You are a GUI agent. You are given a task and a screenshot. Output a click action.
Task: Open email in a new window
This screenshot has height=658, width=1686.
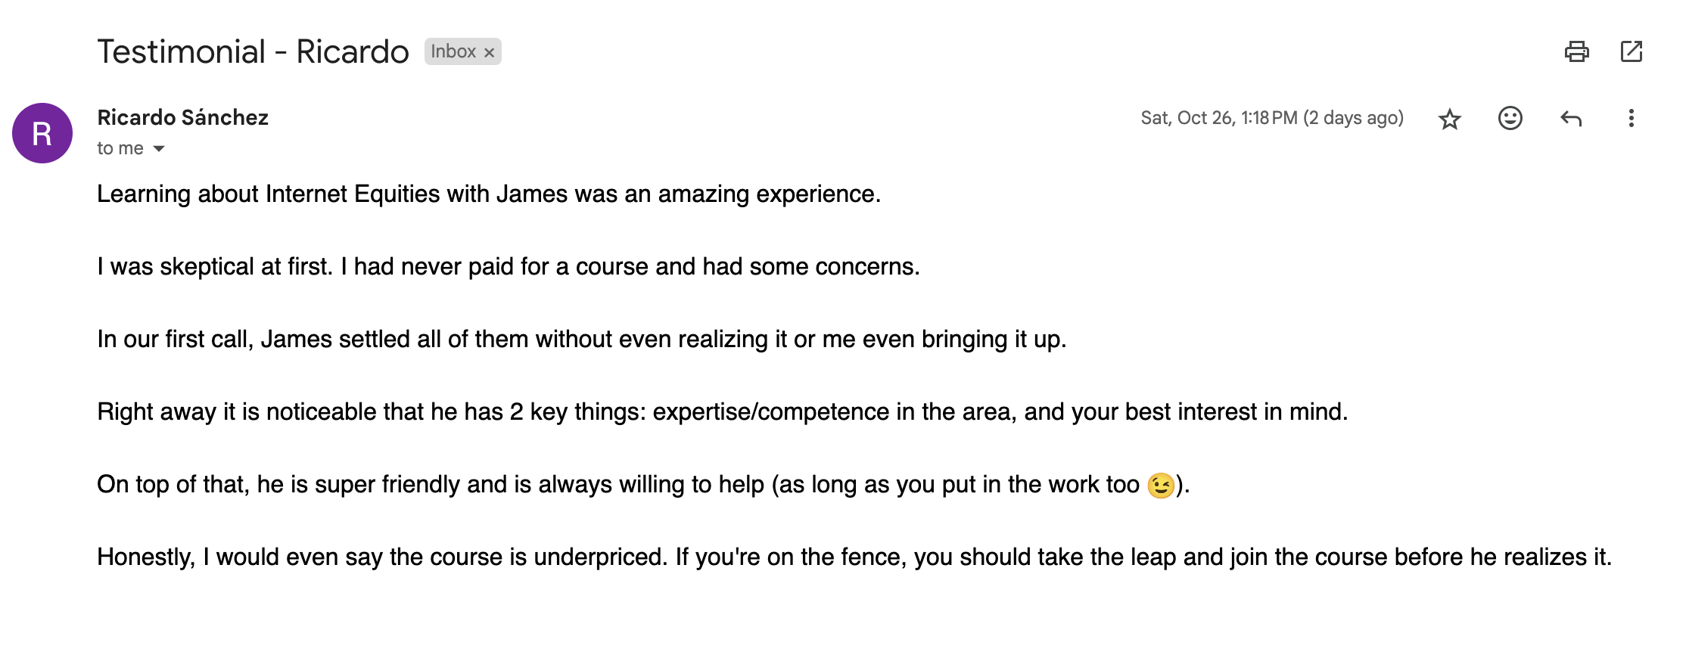pos(1632,51)
